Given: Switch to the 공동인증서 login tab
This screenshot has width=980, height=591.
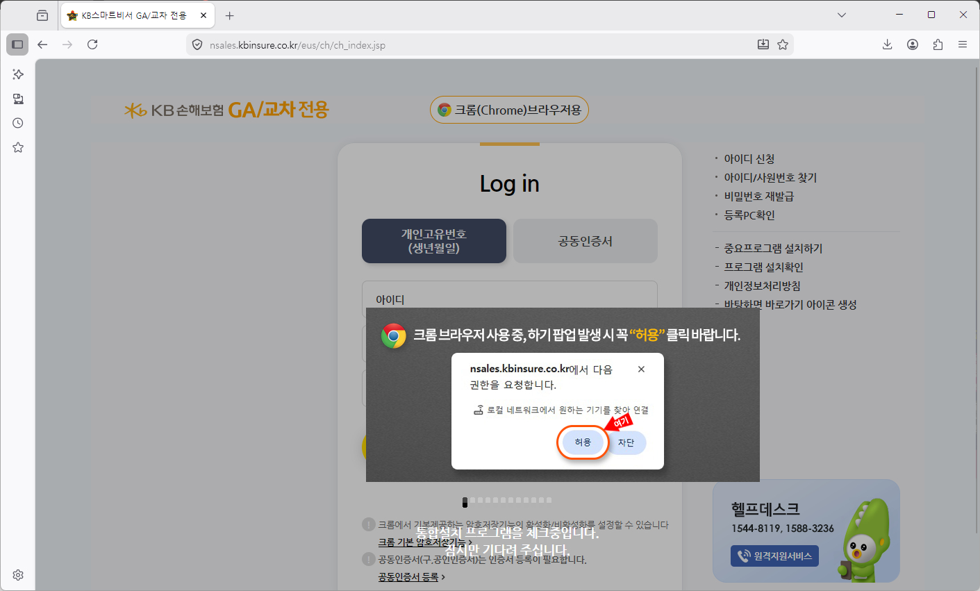Looking at the screenshot, I should pos(585,241).
